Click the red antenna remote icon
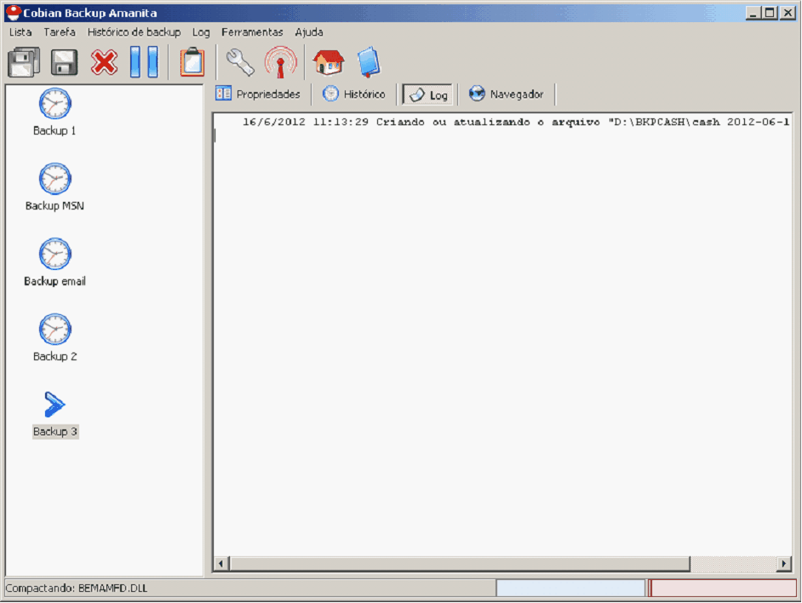 click(x=280, y=62)
